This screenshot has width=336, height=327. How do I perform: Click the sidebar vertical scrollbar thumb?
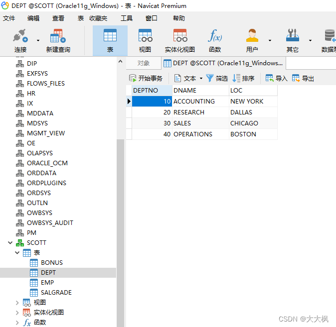tap(121, 233)
